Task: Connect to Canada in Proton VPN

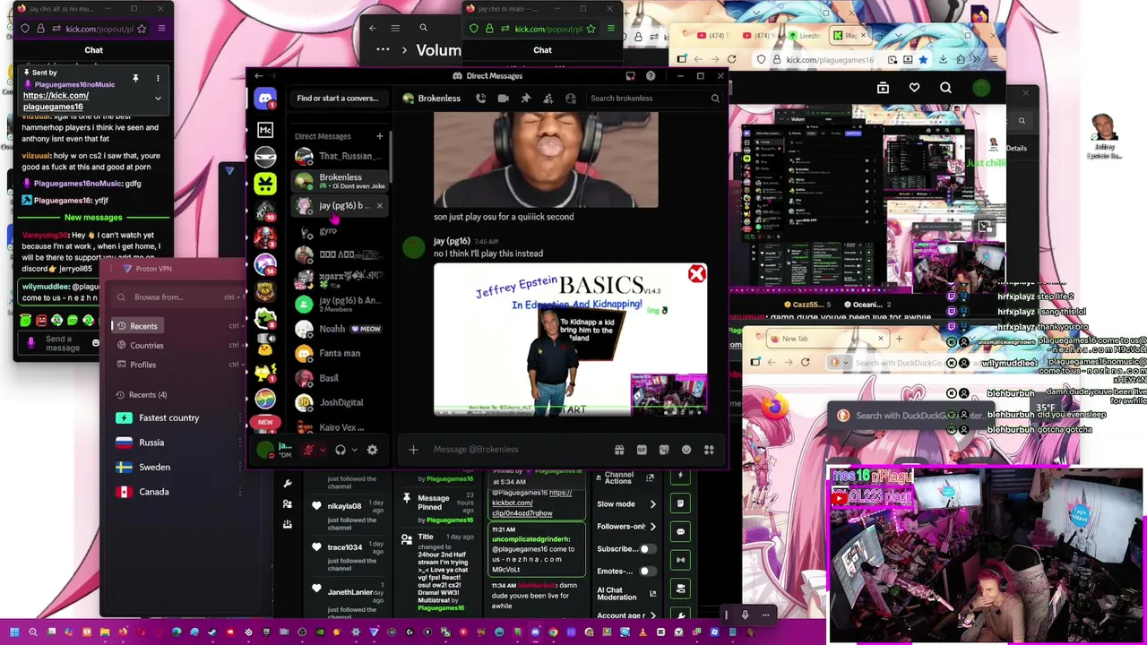Action: point(154,492)
